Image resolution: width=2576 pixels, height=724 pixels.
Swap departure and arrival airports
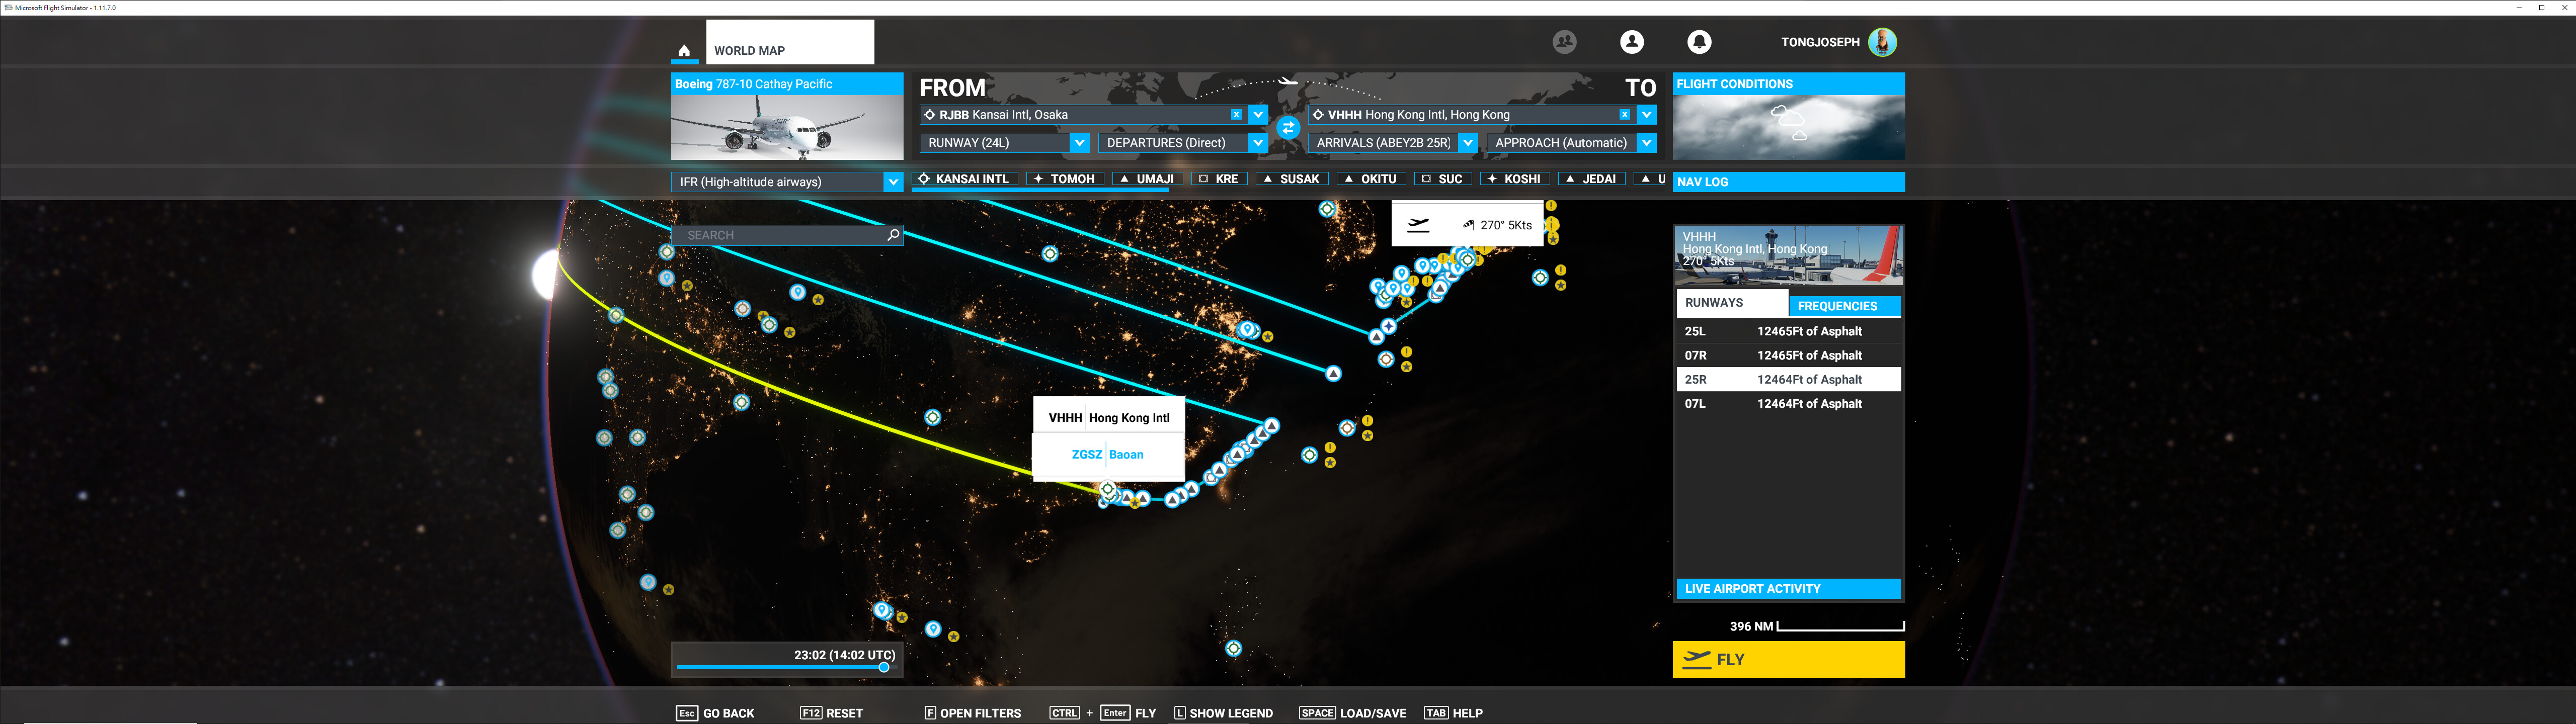1288,128
